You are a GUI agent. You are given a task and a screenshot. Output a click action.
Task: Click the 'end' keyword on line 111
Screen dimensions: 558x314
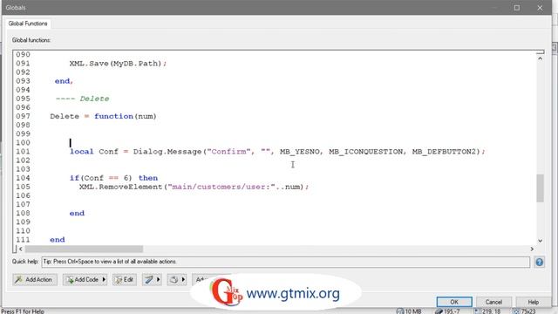pos(58,240)
